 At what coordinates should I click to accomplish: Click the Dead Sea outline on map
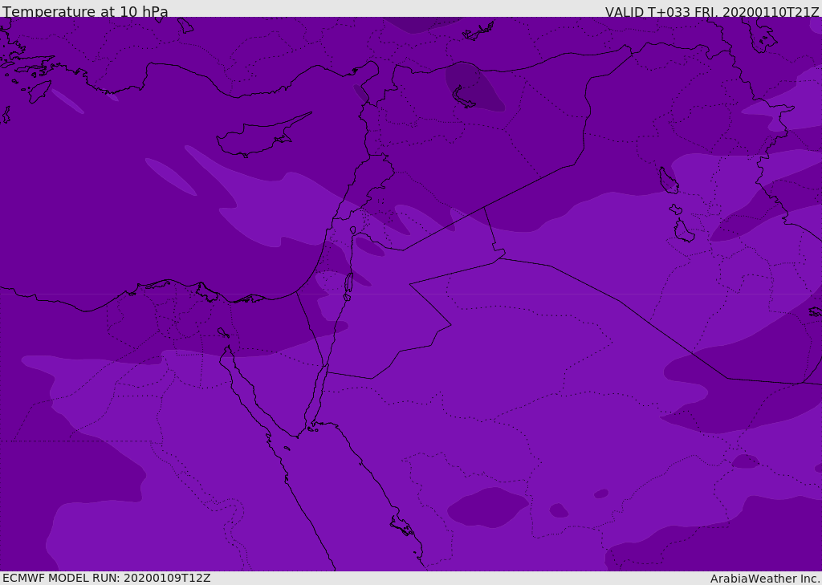348,286
